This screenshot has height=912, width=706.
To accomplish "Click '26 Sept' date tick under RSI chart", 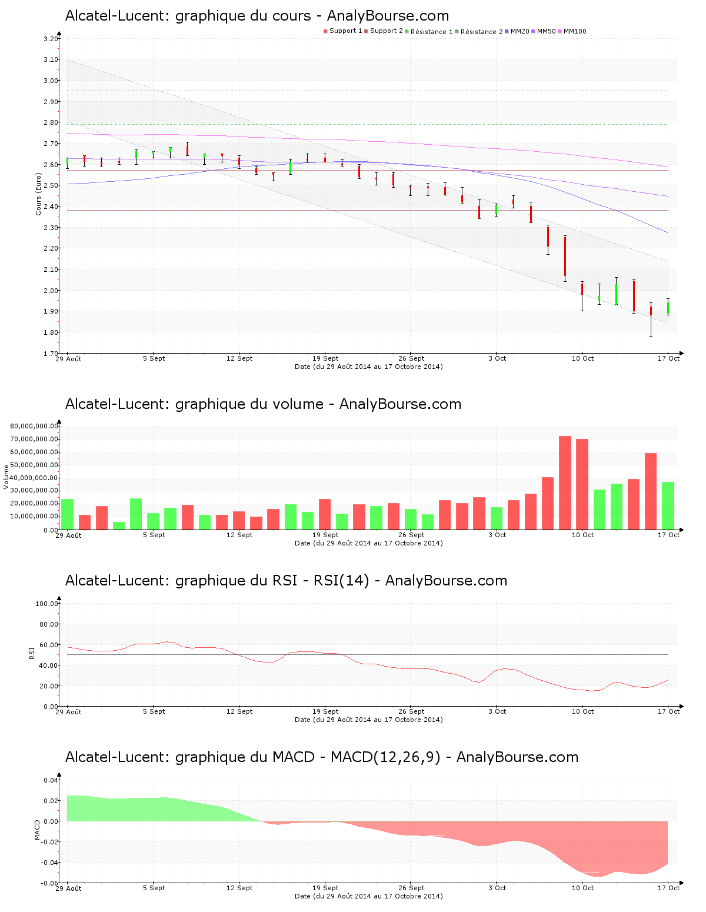I will coord(411,711).
